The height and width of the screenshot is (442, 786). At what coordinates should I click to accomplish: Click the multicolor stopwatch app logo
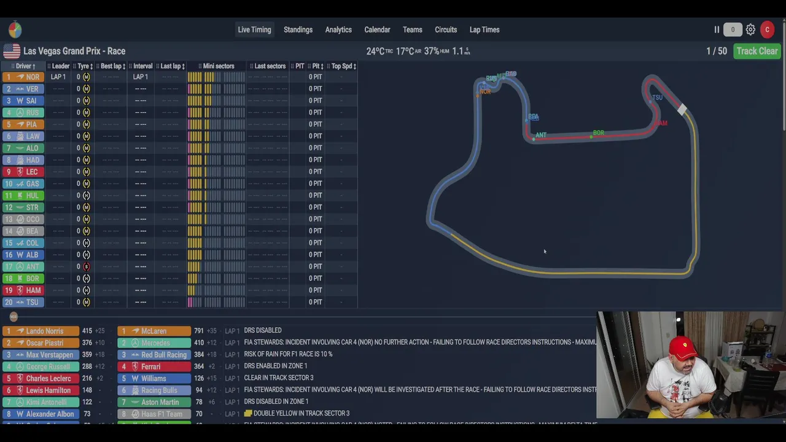[15, 29]
